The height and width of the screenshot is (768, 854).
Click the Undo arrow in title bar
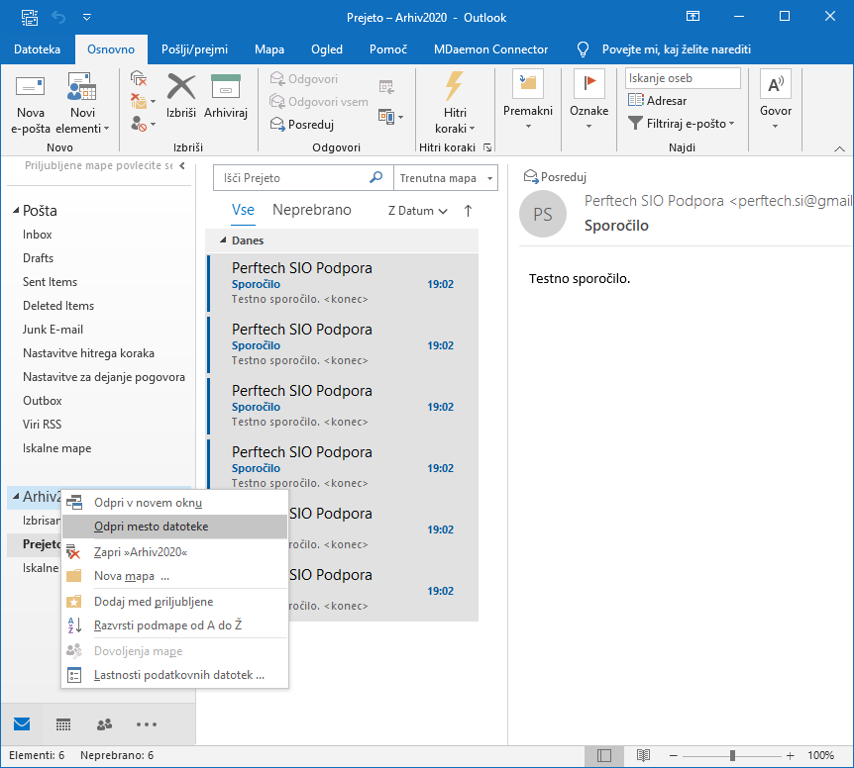click(58, 18)
